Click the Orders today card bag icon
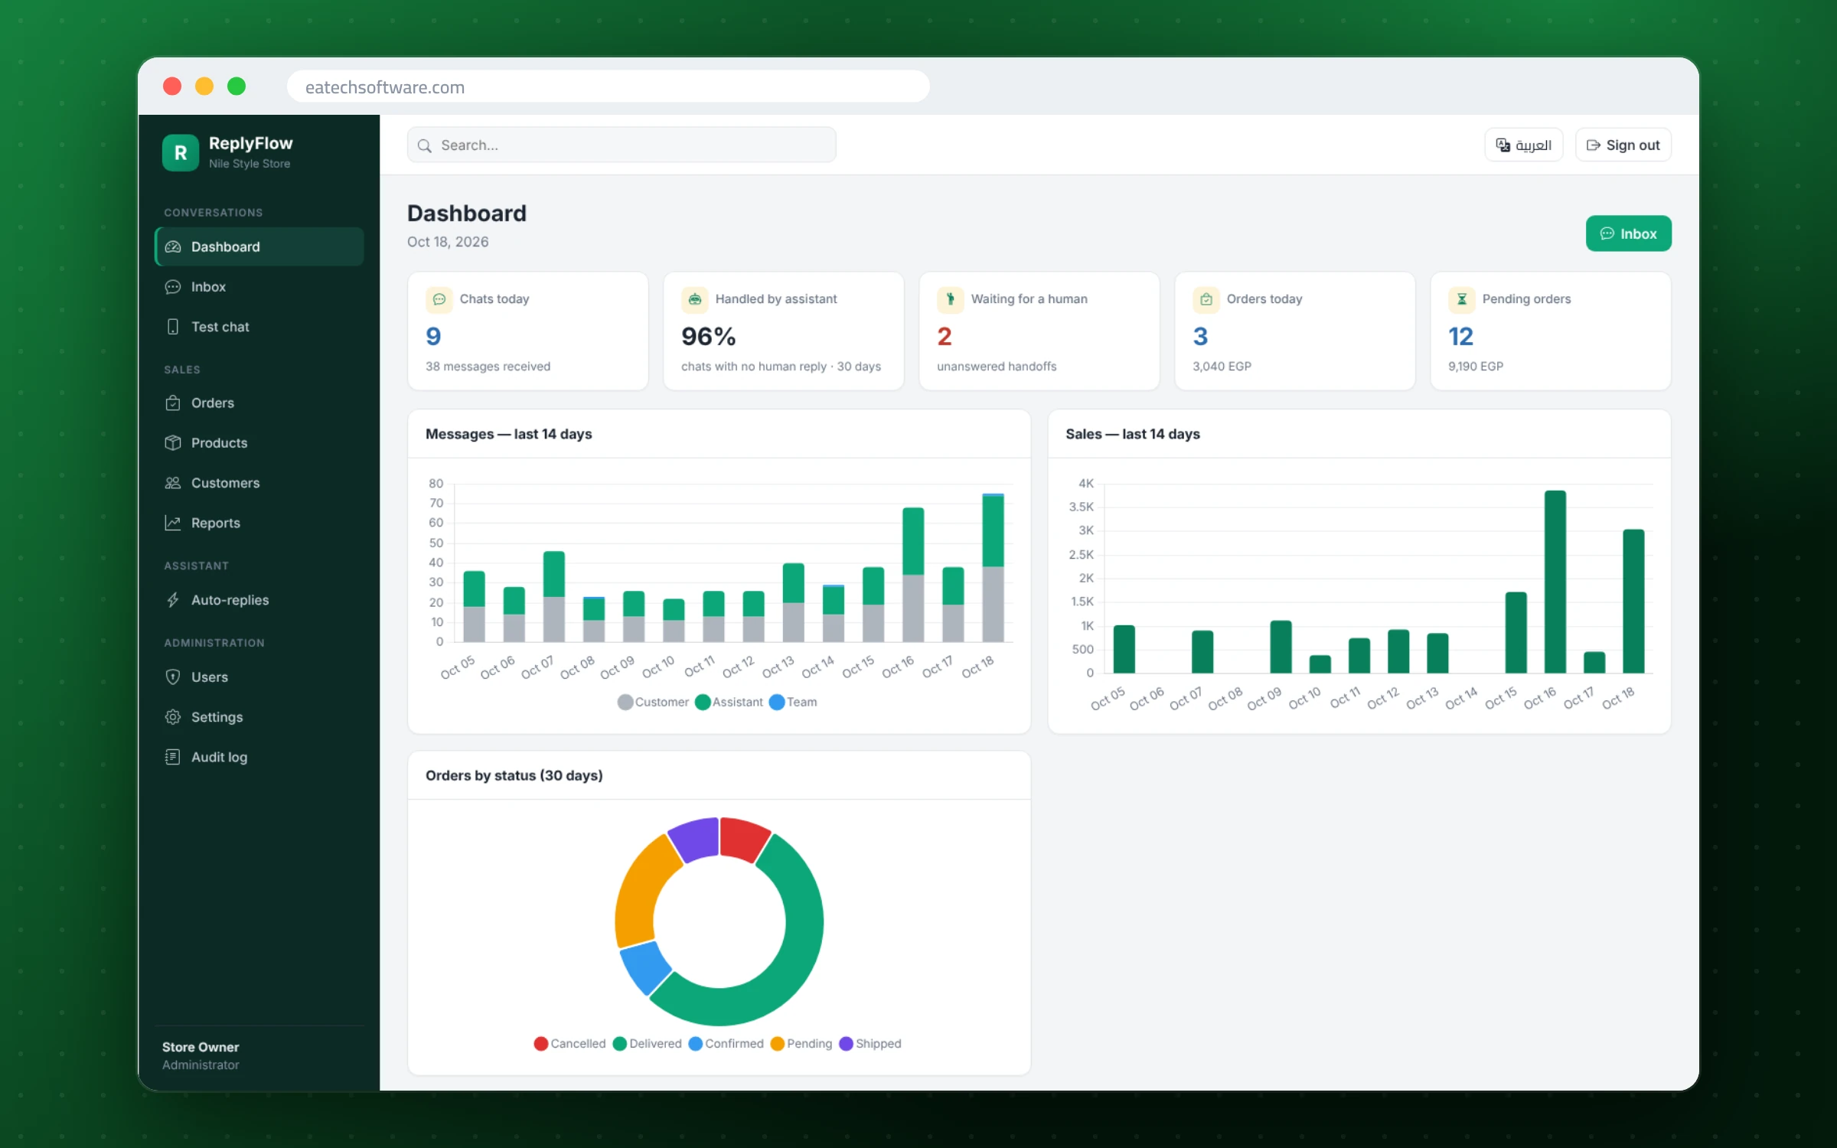Viewport: 1837px width, 1148px height. pos(1206,298)
